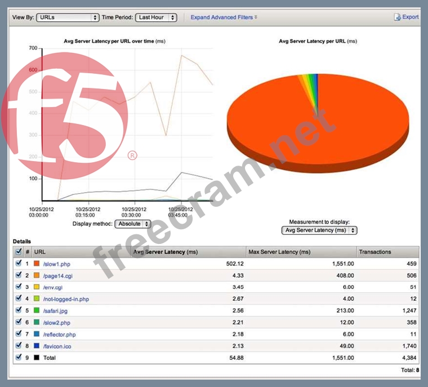
Task: Click the 506 transactions value
Action: click(x=412, y=275)
